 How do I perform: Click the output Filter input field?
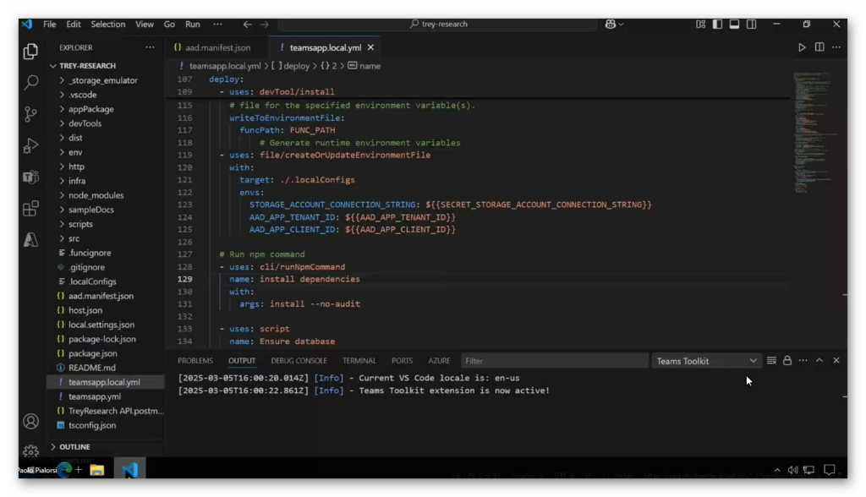pos(555,361)
